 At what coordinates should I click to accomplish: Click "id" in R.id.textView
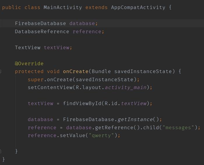[x=114, y=103]
